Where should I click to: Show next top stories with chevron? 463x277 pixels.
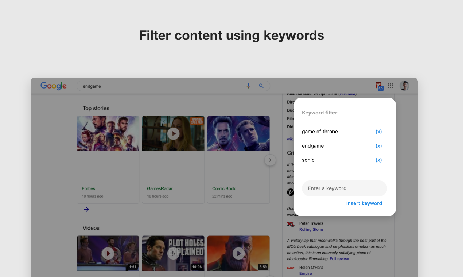270,160
